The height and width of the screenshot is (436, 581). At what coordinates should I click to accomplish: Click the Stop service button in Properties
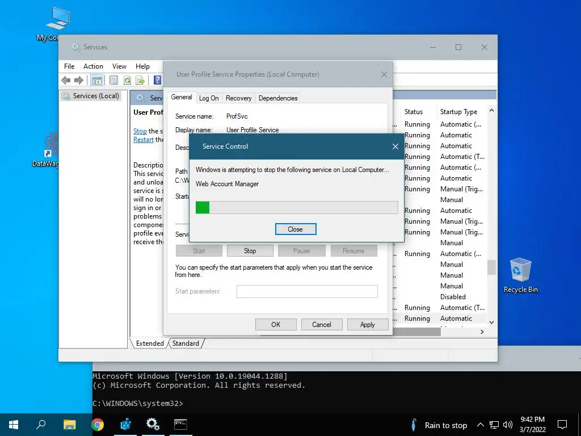point(250,251)
